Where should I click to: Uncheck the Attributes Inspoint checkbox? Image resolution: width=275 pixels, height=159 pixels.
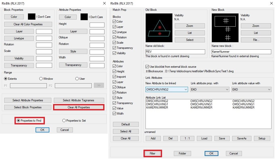pos(114,76)
